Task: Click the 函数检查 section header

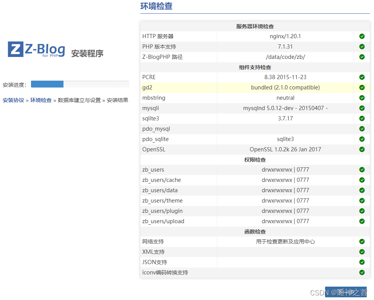Action: (255, 232)
